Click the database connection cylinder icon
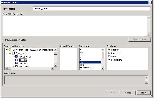 pos(10,50)
